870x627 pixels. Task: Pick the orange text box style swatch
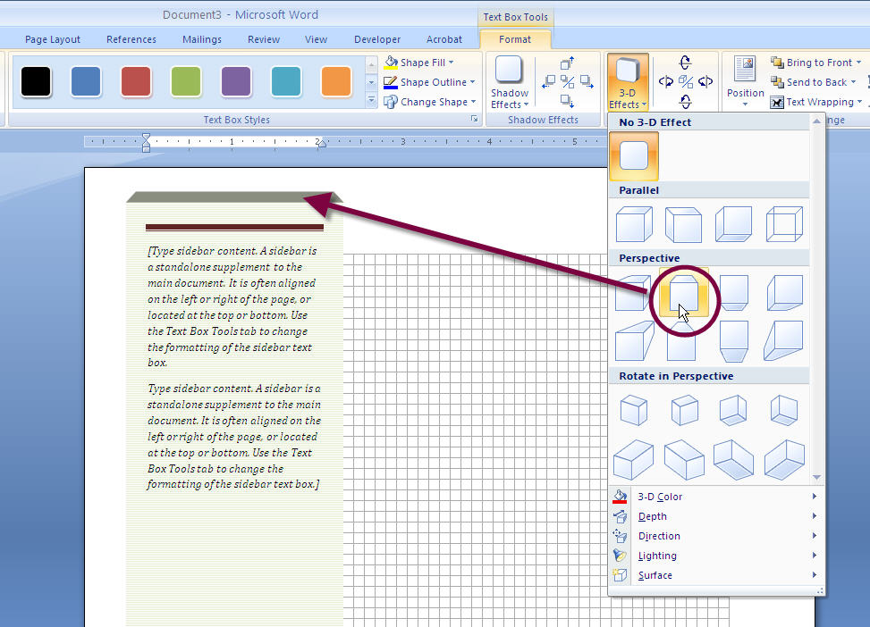(x=336, y=80)
